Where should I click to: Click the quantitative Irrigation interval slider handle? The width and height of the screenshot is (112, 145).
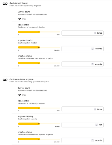pos(39,139)
